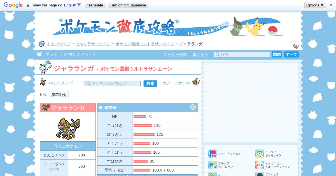
Task: Focus the top 検索 search field
Action: point(242,54)
